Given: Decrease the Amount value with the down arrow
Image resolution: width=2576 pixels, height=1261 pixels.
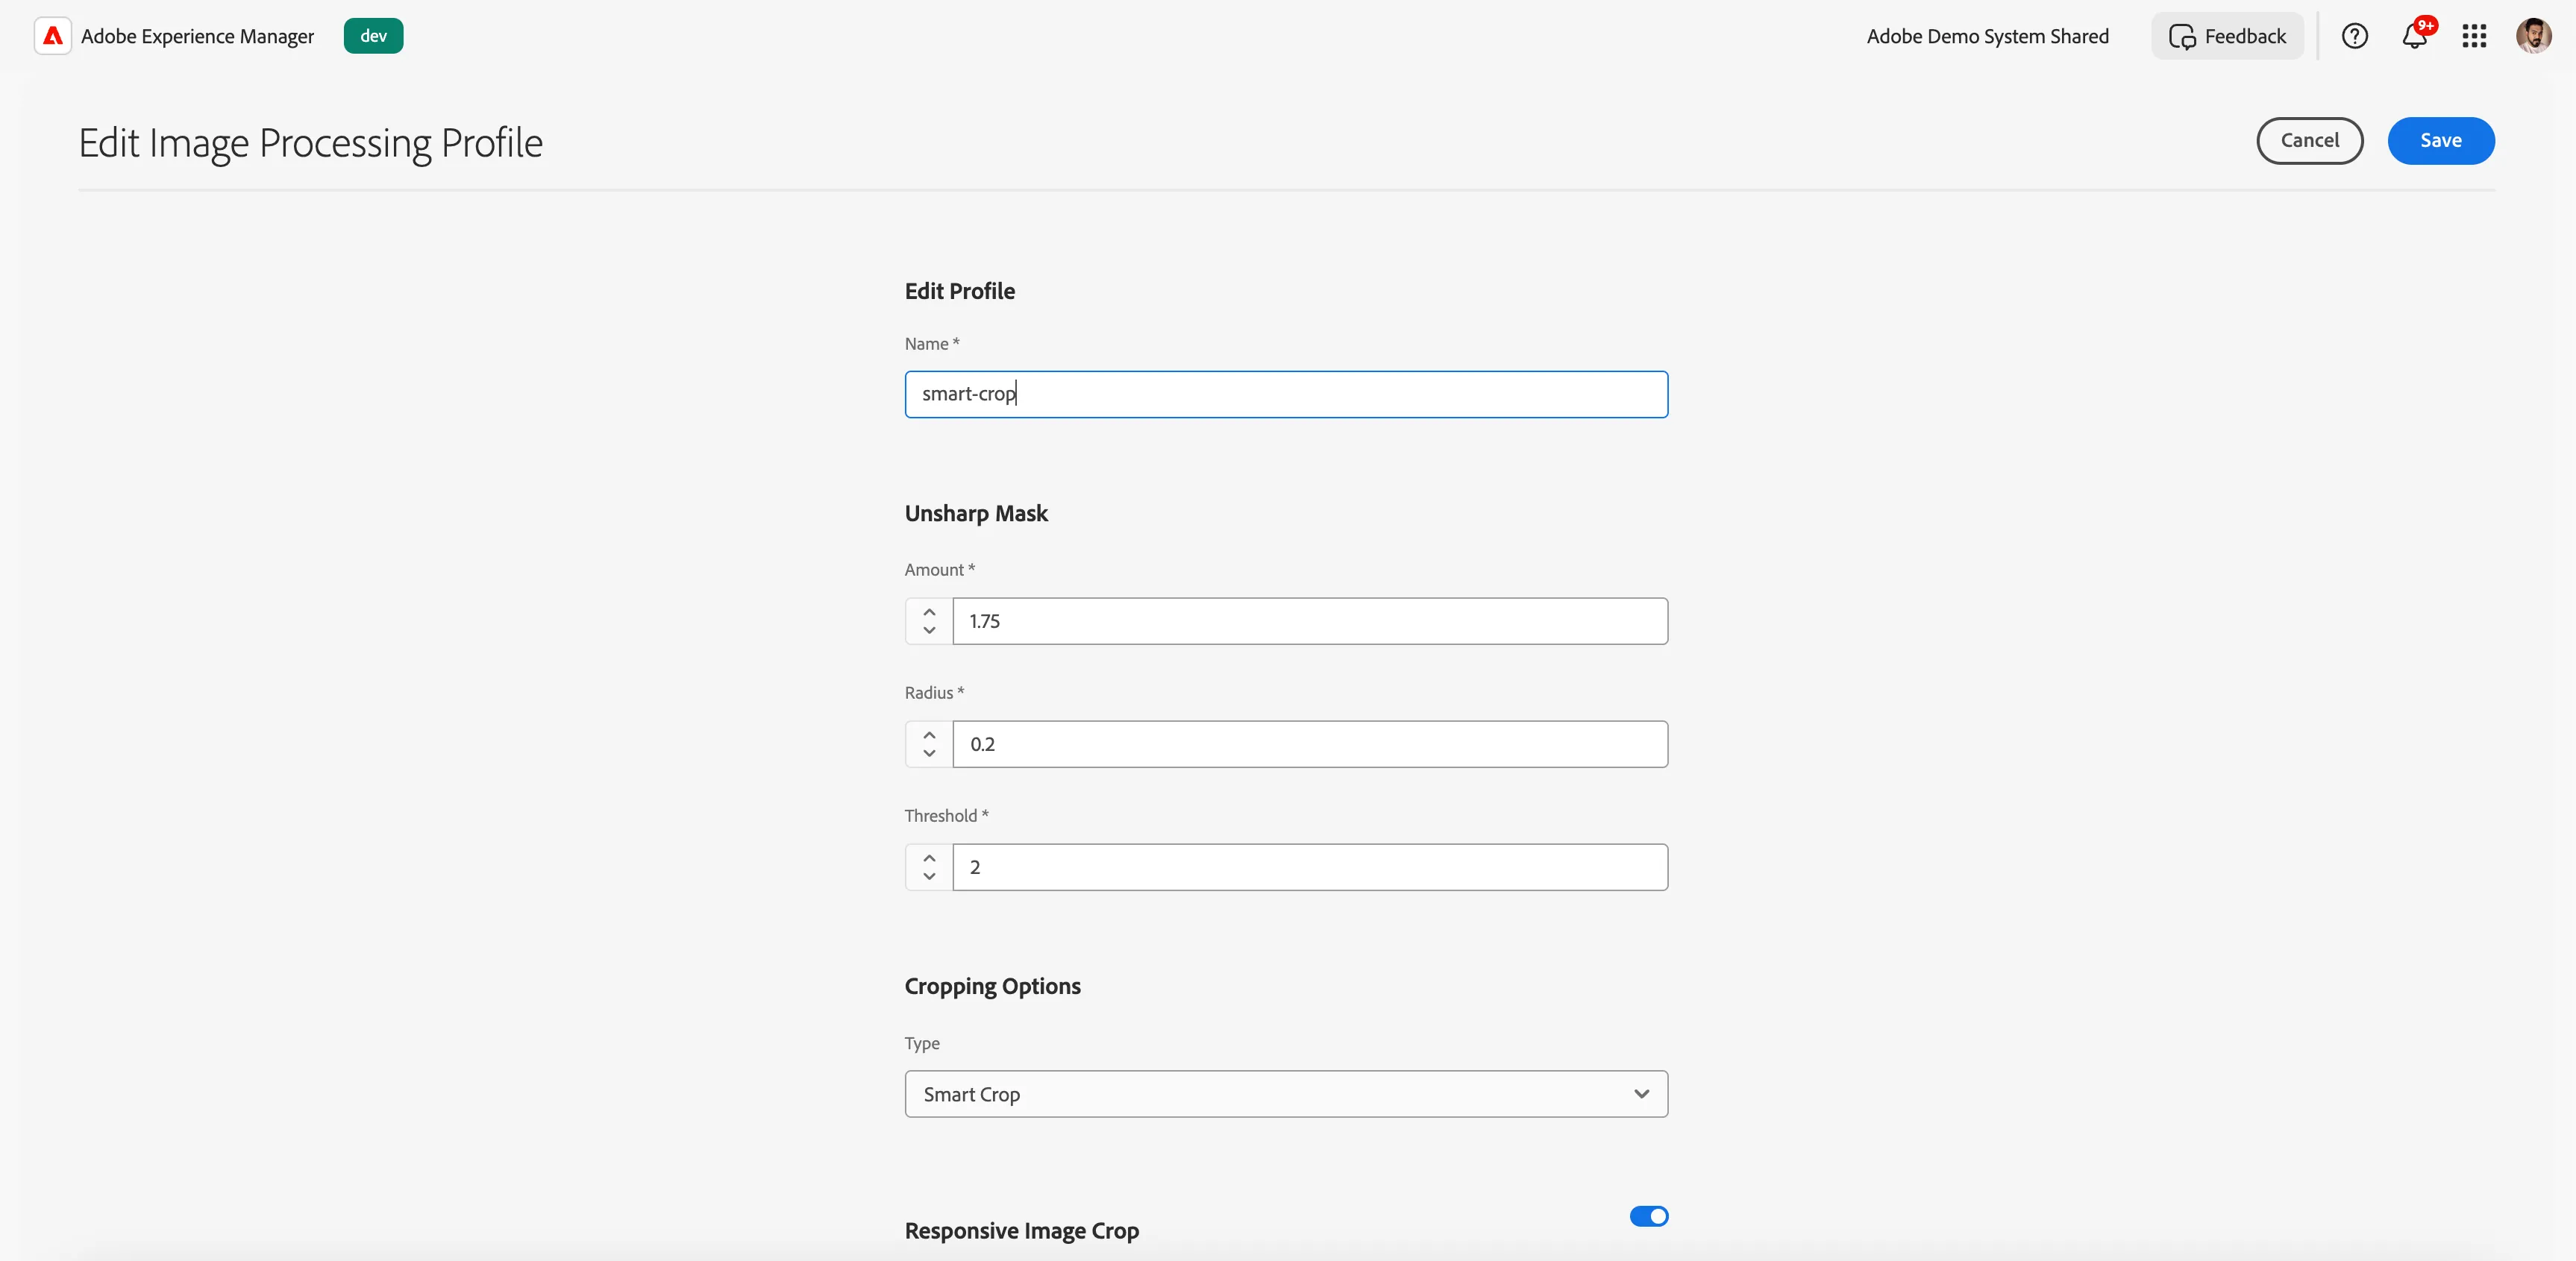Looking at the screenshot, I should click(929, 631).
